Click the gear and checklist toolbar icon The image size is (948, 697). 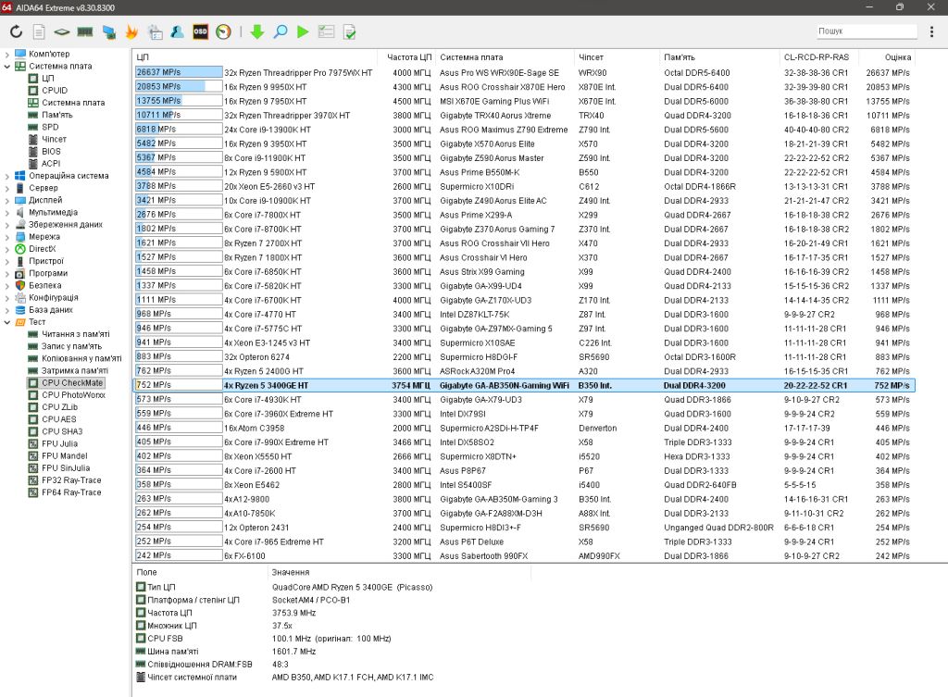point(155,31)
